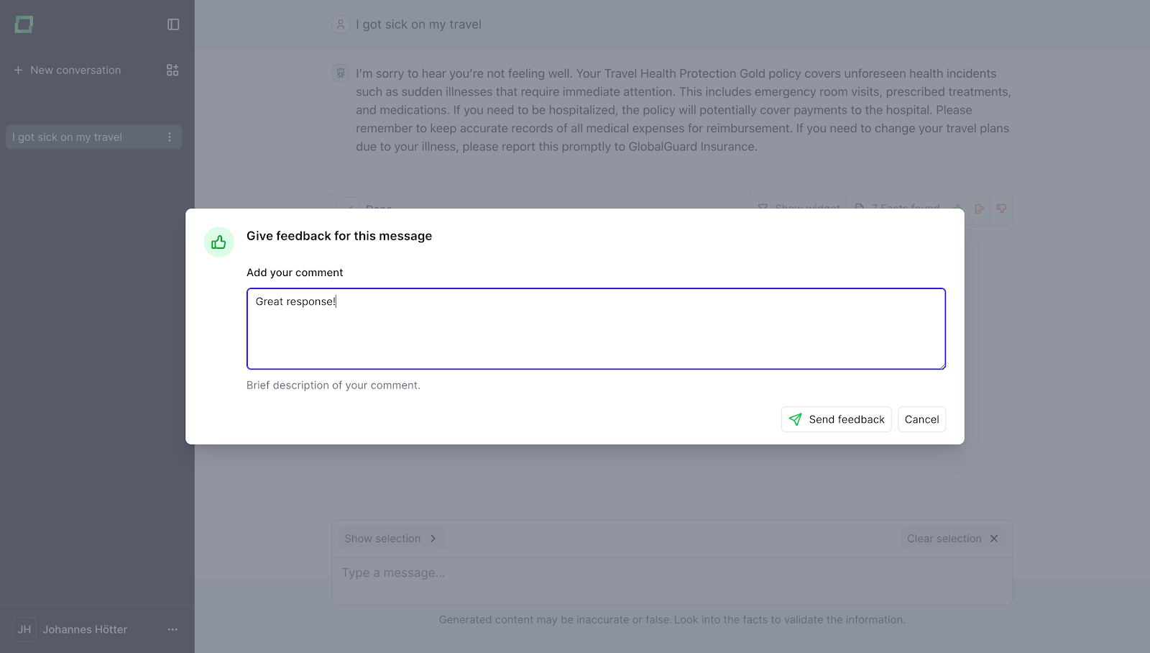Open options for 'I got sick' conversation
1150x653 pixels.
[x=170, y=137]
